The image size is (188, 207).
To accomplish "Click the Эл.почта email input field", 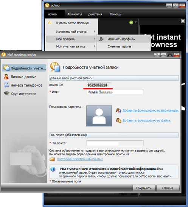I will 115,143.
